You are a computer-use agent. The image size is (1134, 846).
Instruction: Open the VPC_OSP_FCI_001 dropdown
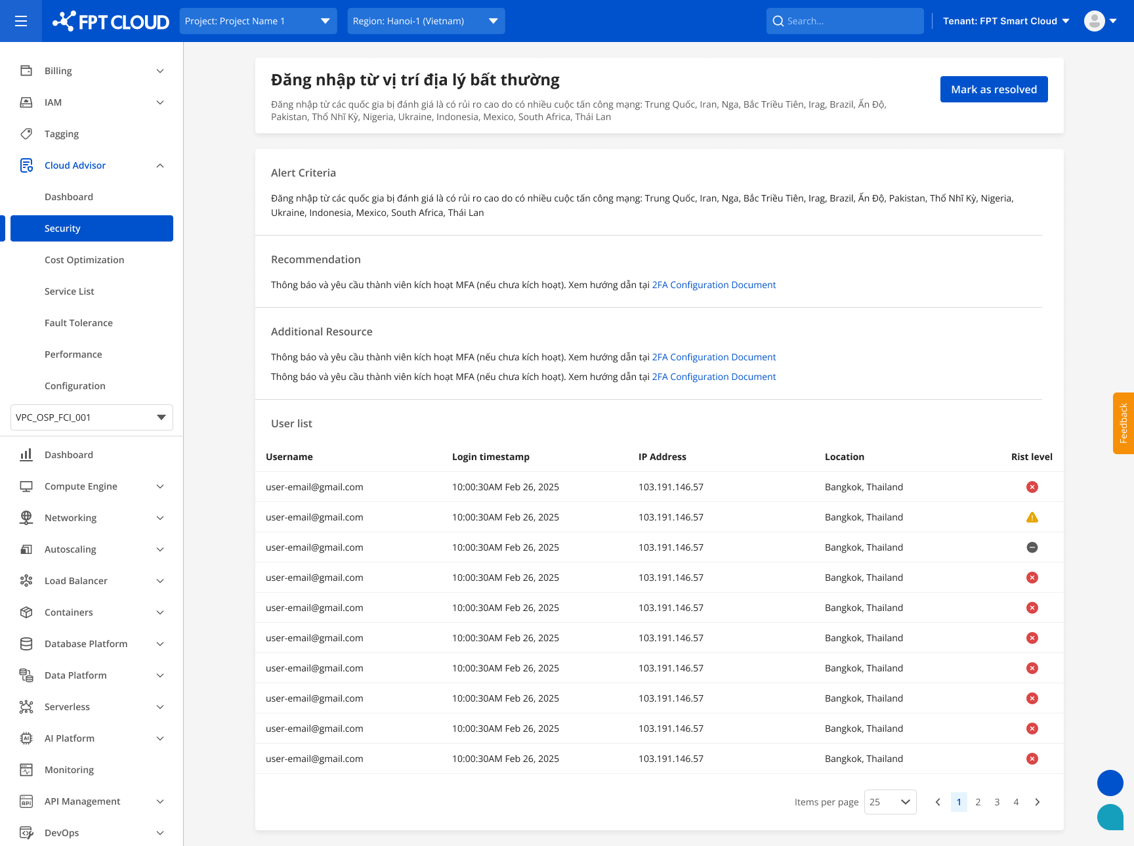(x=92, y=417)
